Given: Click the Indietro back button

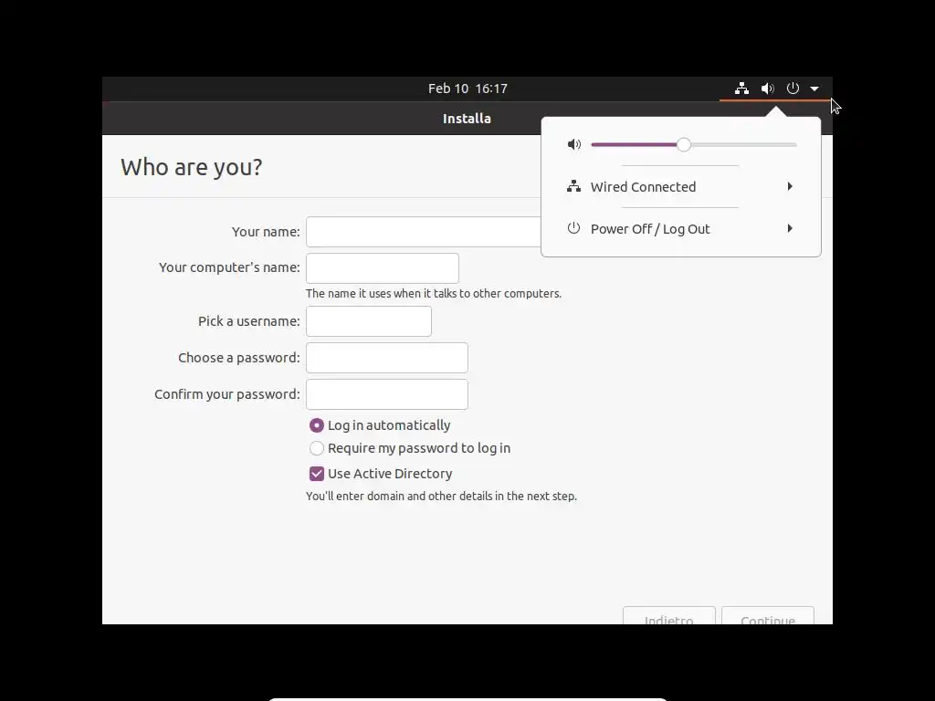Looking at the screenshot, I should pyautogui.click(x=669, y=616).
